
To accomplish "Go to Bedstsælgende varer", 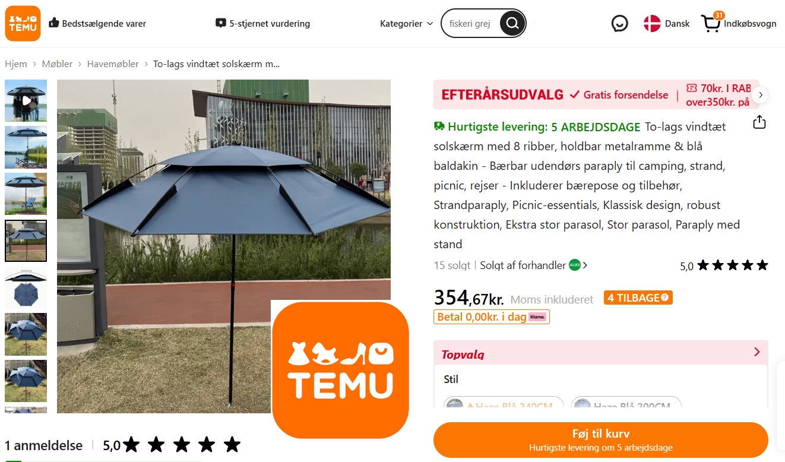I will pyautogui.click(x=97, y=24).
